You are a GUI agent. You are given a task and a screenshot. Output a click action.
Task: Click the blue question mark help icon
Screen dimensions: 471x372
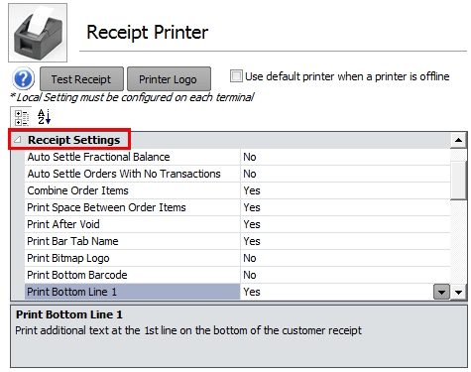pos(23,78)
